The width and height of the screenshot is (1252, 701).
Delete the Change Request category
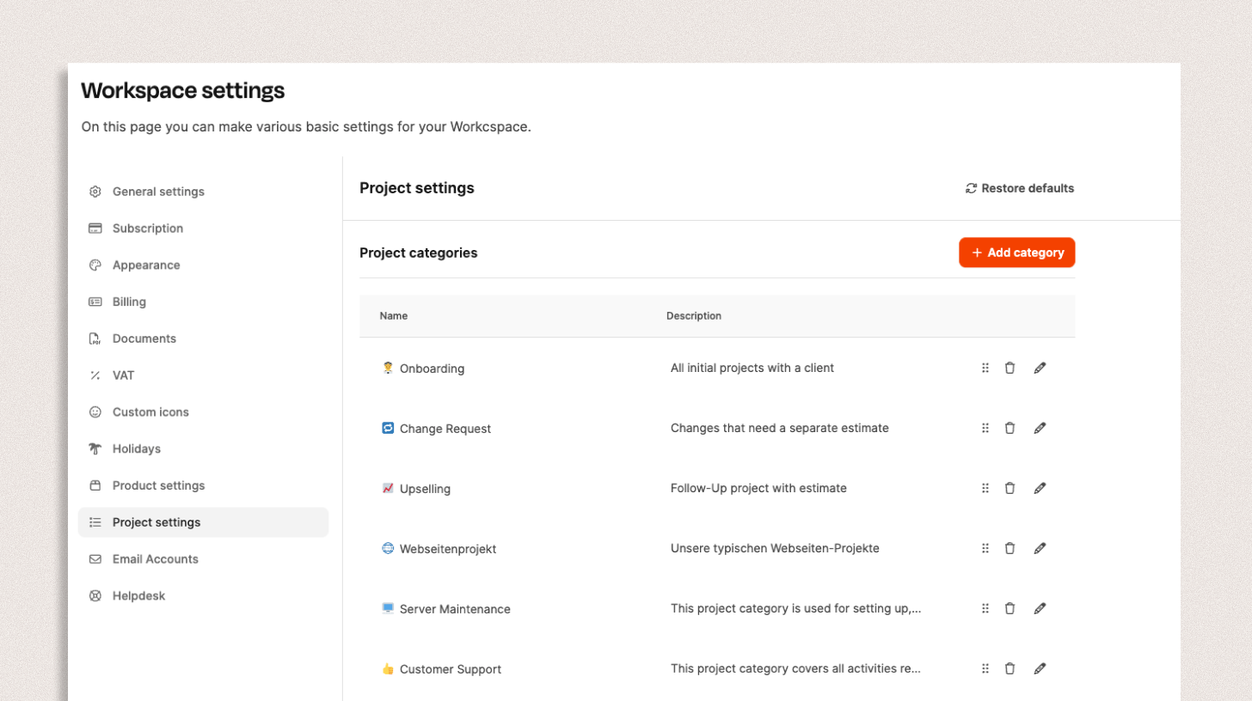click(1010, 428)
